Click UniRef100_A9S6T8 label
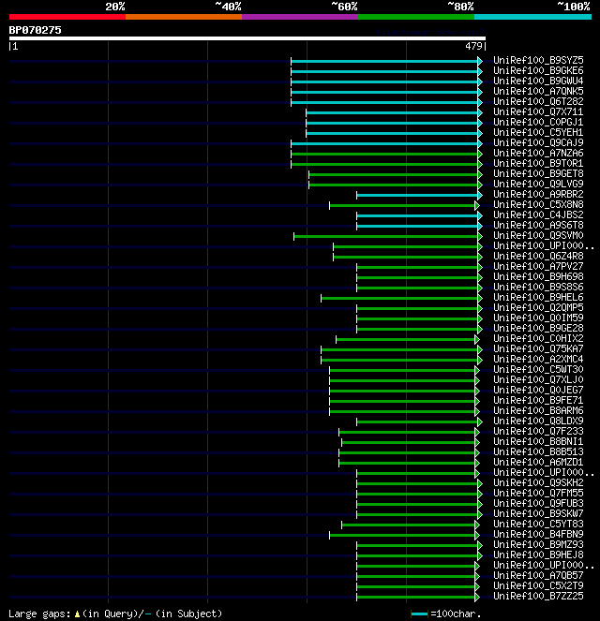This screenshot has height=621, width=600. pyautogui.click(x=538, y=225)
